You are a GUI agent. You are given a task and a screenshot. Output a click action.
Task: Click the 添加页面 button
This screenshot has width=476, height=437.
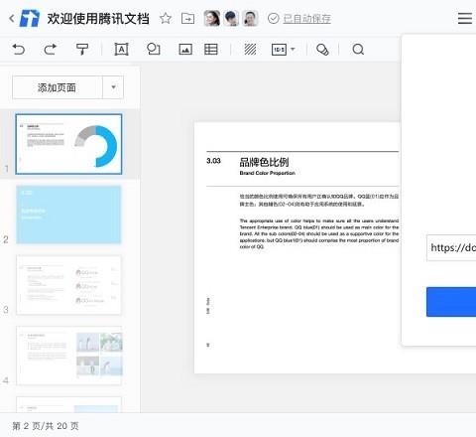[x=58, y=87]
